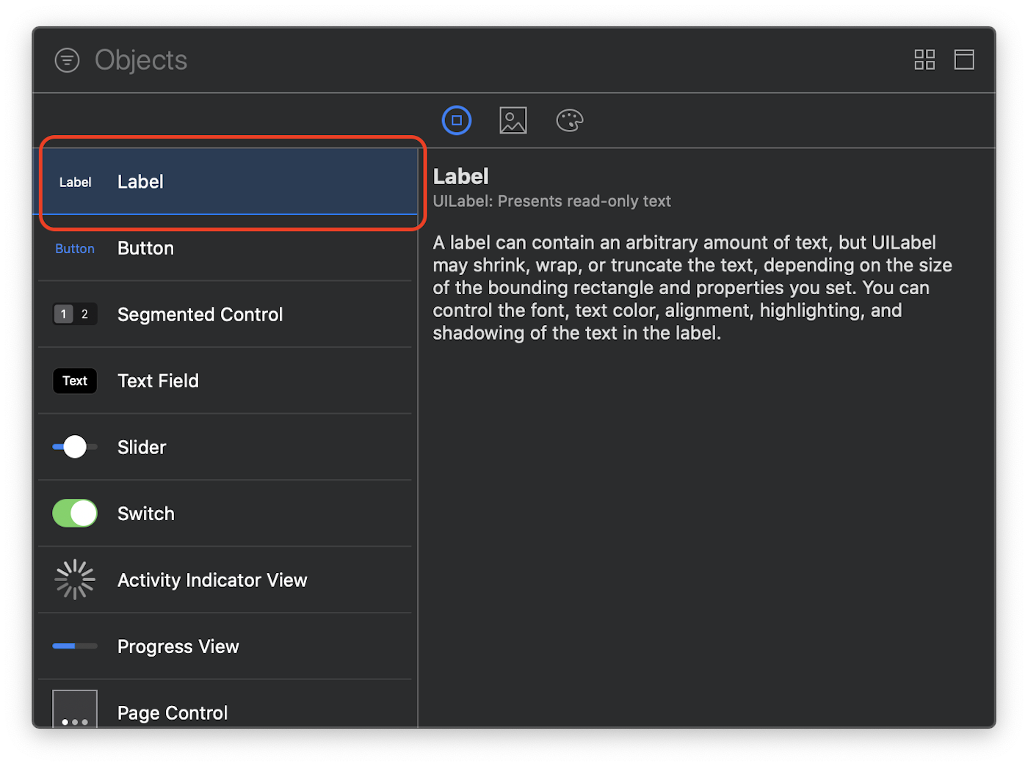Click the Objects search field title
The width and height of the screenshot is (1028, 766).
click(x=141, y=60)
